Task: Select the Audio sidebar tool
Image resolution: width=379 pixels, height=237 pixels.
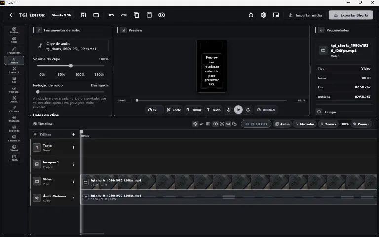Action: tap(14, 60)
